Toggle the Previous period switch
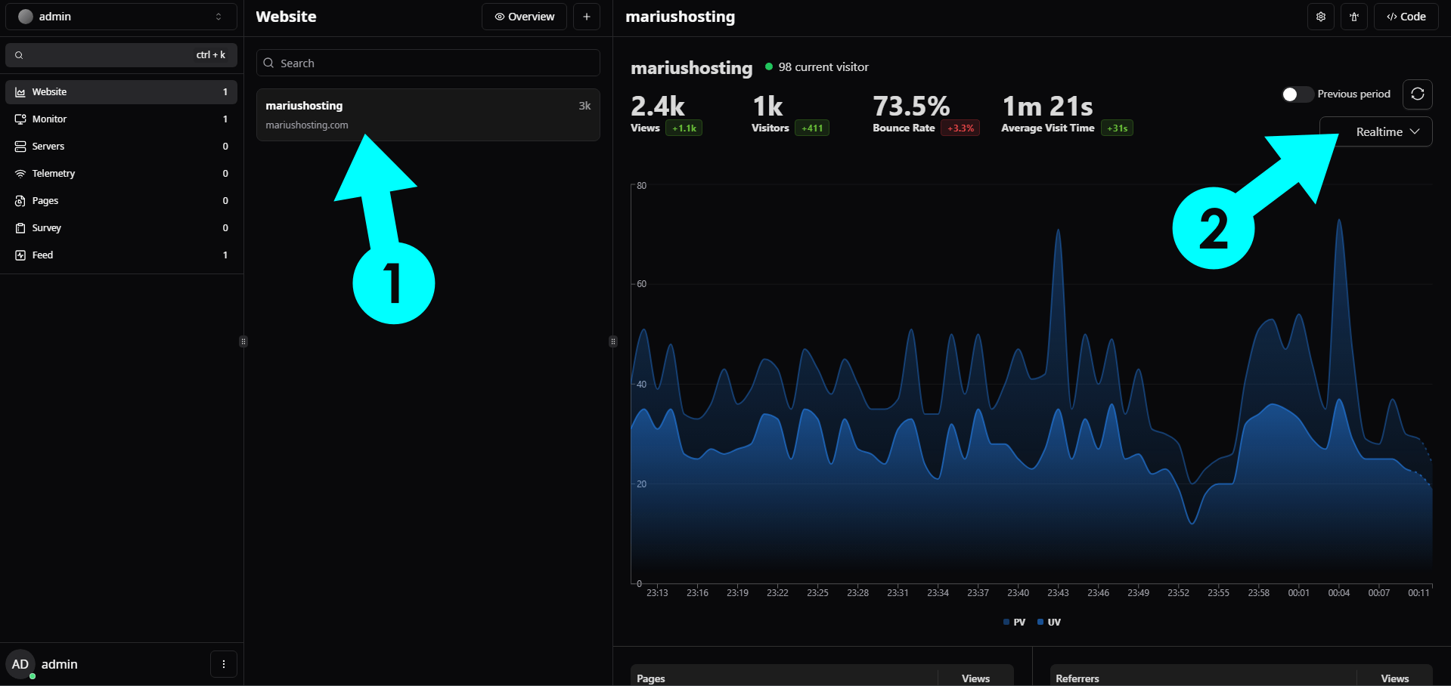Viewport: 1451px width, 686px height. 1297,94
